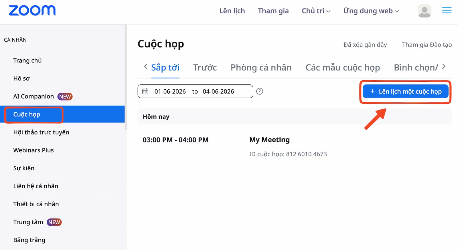458x250 pixels.
Task: Click Lên lịch một cuộc họp button
Action: point(406,91)
